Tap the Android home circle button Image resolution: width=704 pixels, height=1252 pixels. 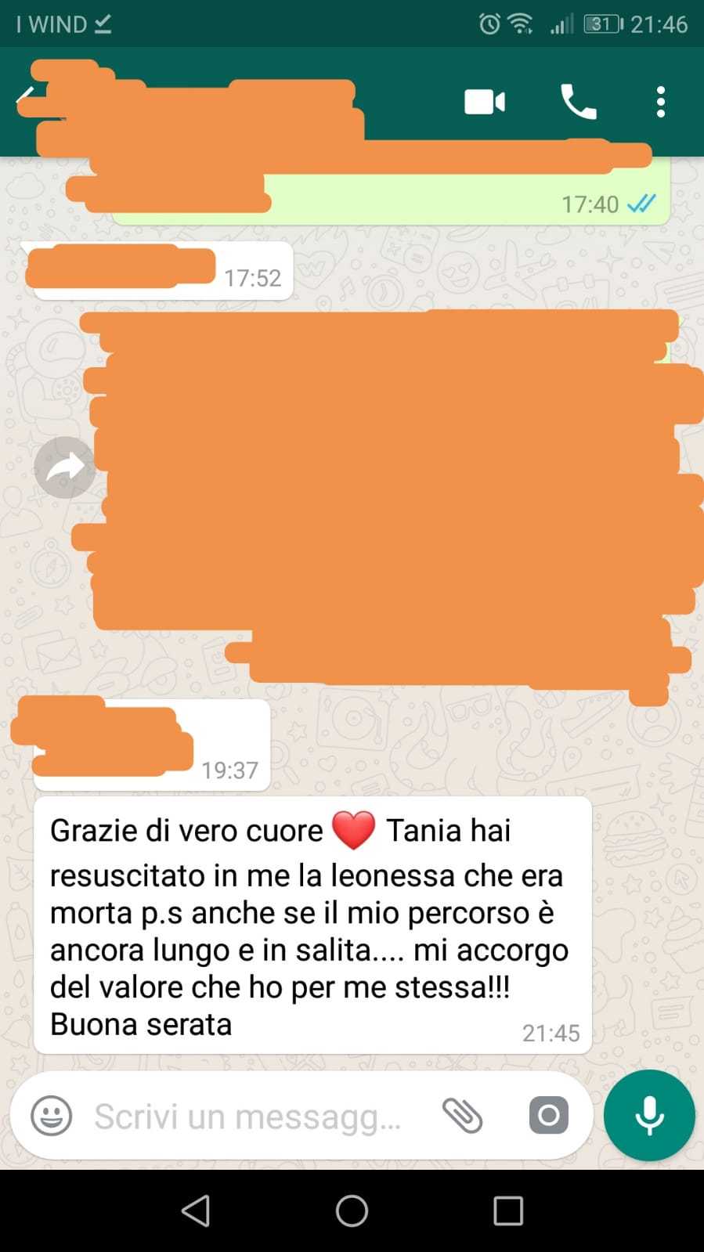click(352, 1211)
